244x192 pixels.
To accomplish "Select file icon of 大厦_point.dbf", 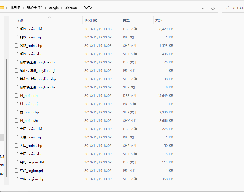I will point(17,129).
